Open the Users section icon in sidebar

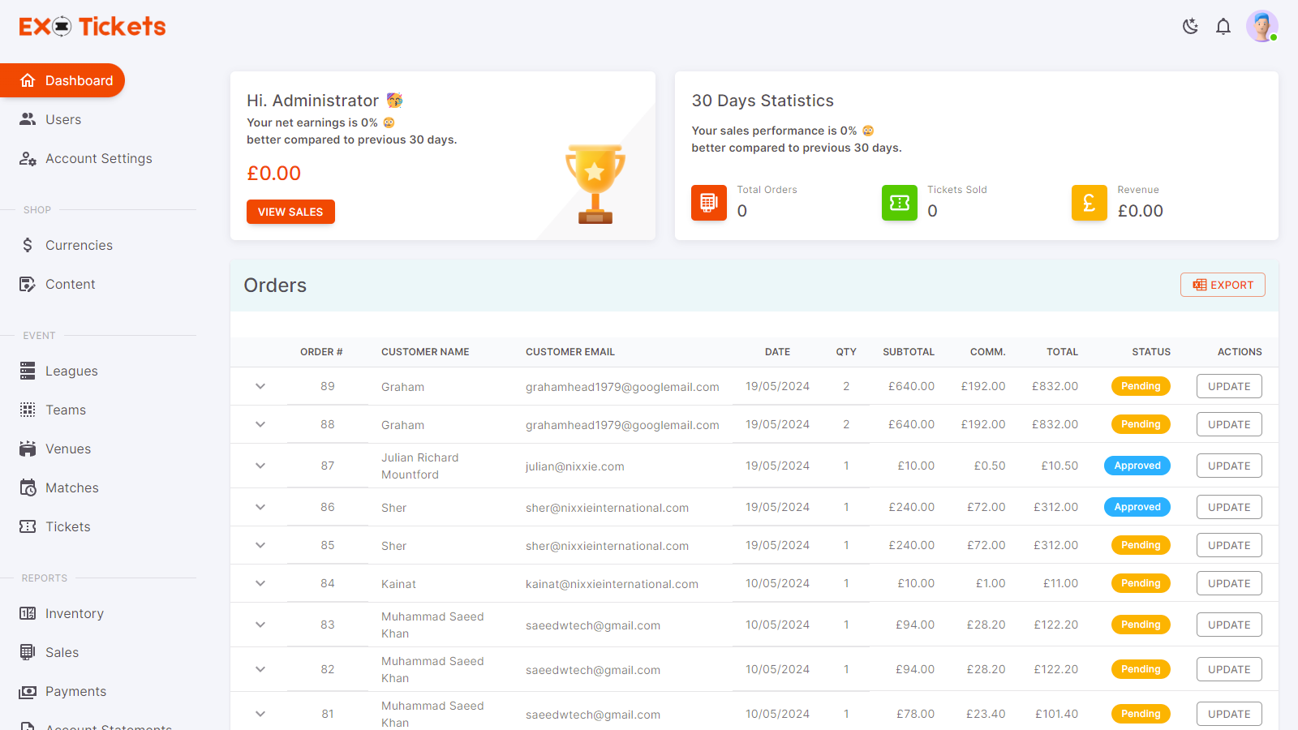(x=28, y=119)
